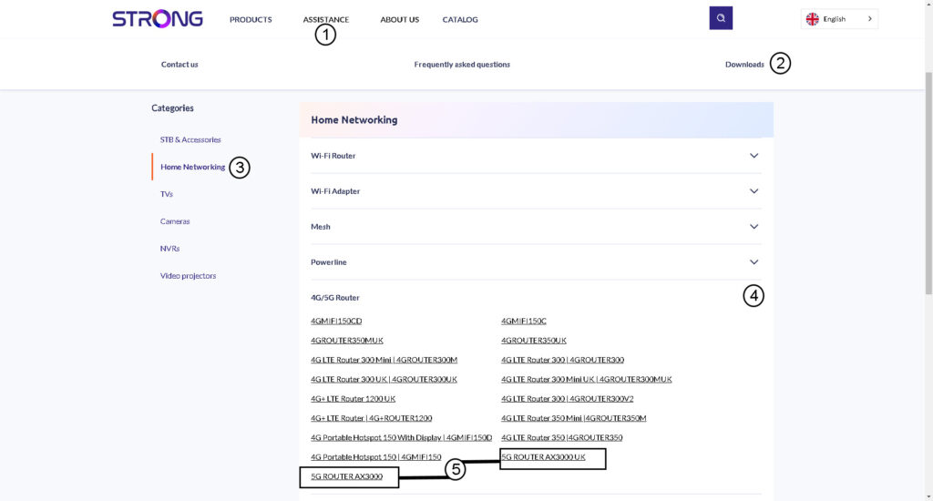
Task: Collapse the 4G/5G Router section header
Action: 536,298
